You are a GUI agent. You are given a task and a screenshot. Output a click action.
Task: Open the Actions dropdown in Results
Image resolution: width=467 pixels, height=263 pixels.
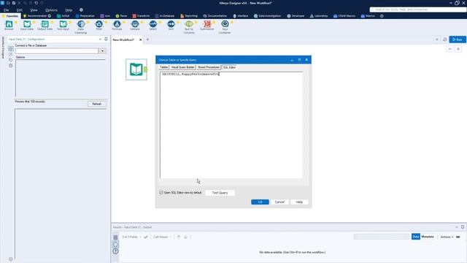click(x=447, y=237)
